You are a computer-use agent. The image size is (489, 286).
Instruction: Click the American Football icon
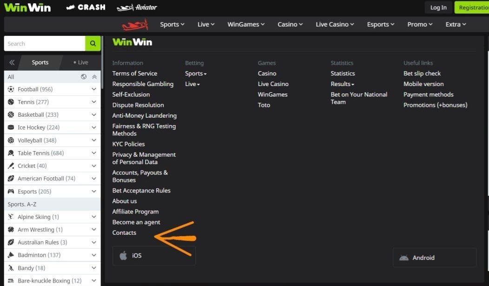tap(11, 179)
